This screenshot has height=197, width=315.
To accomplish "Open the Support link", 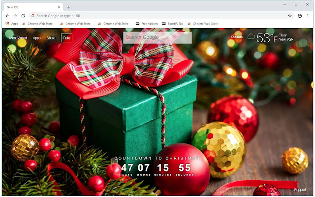I will click(x=300, y=190).
